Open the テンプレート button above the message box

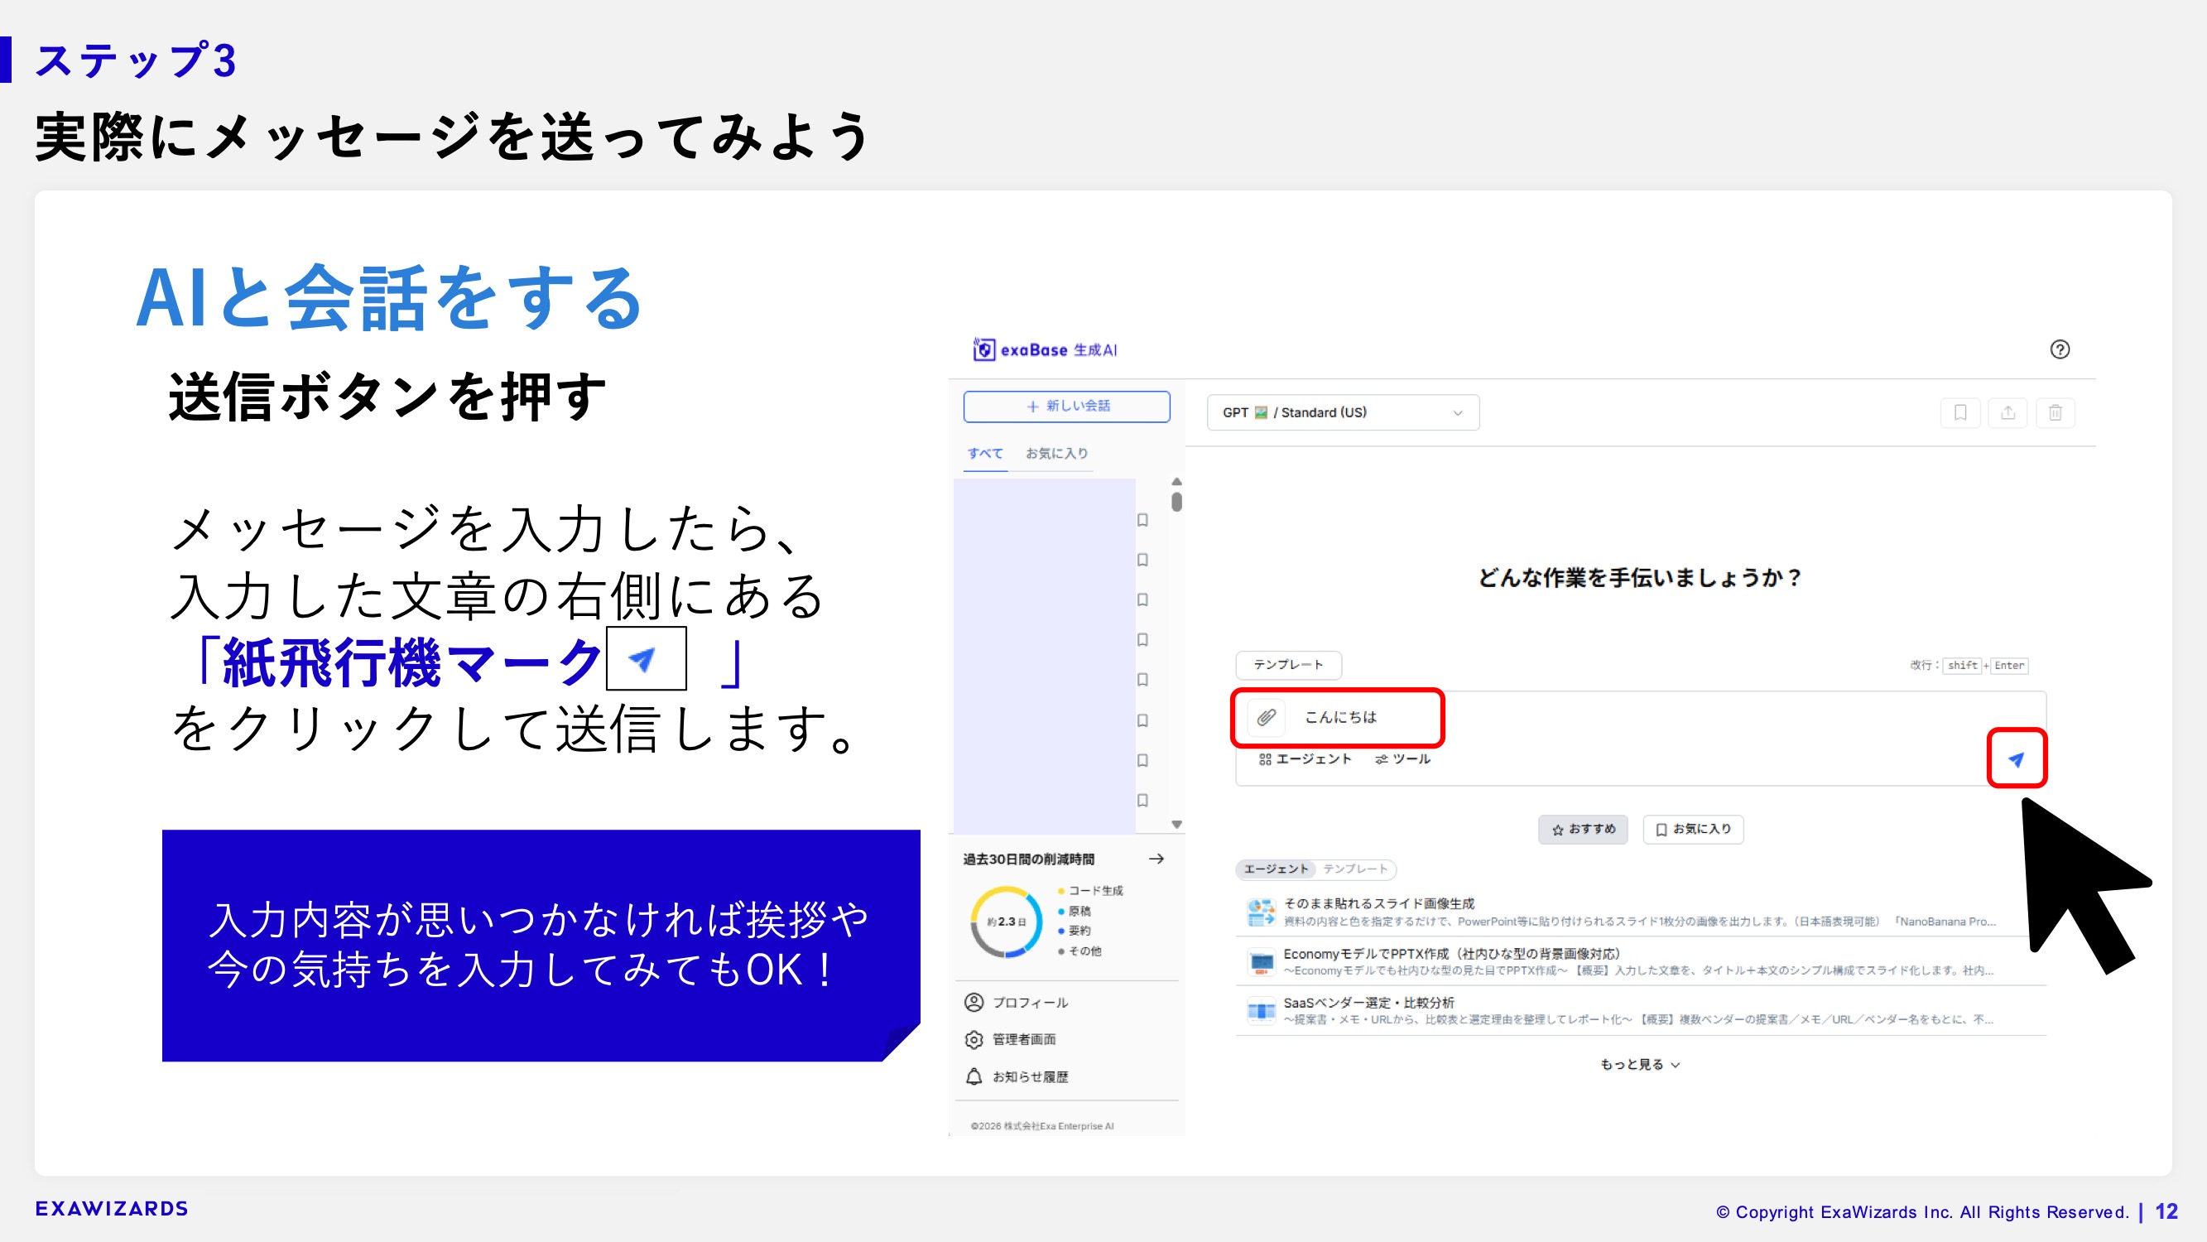coord(1289,664)
